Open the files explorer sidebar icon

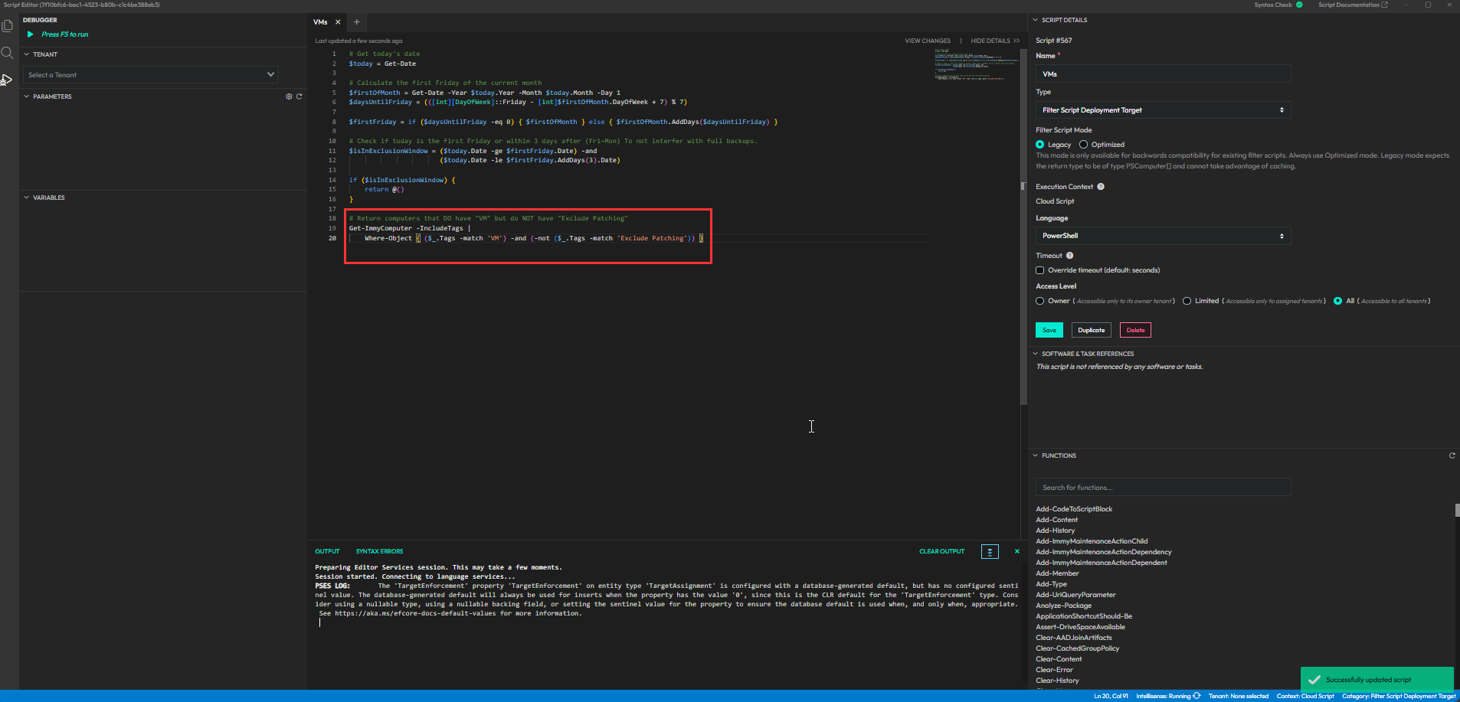(8, 26)
